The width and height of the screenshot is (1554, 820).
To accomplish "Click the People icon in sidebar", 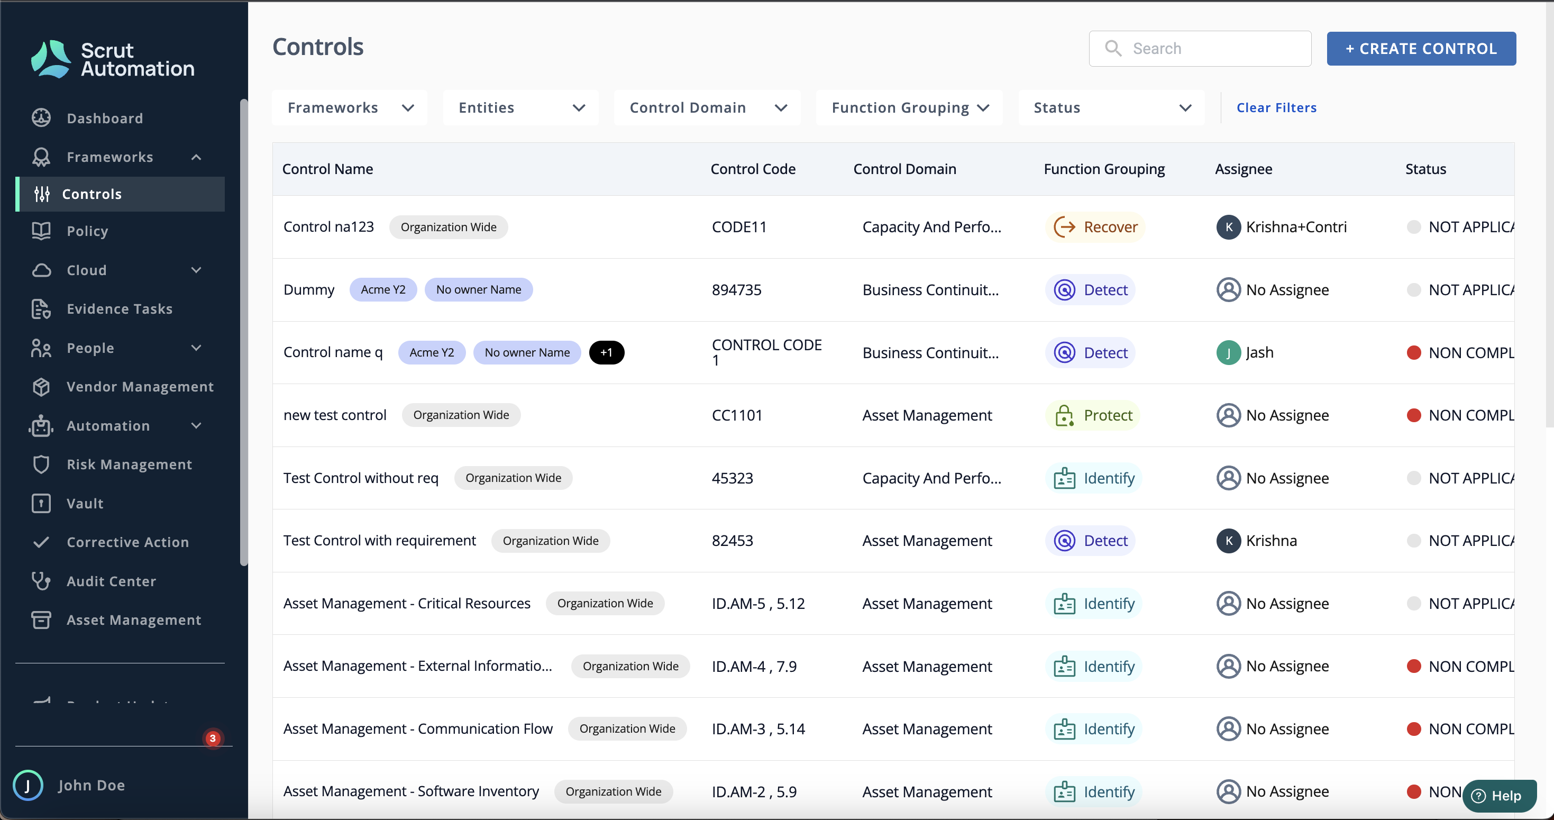I will coord(41,348).
